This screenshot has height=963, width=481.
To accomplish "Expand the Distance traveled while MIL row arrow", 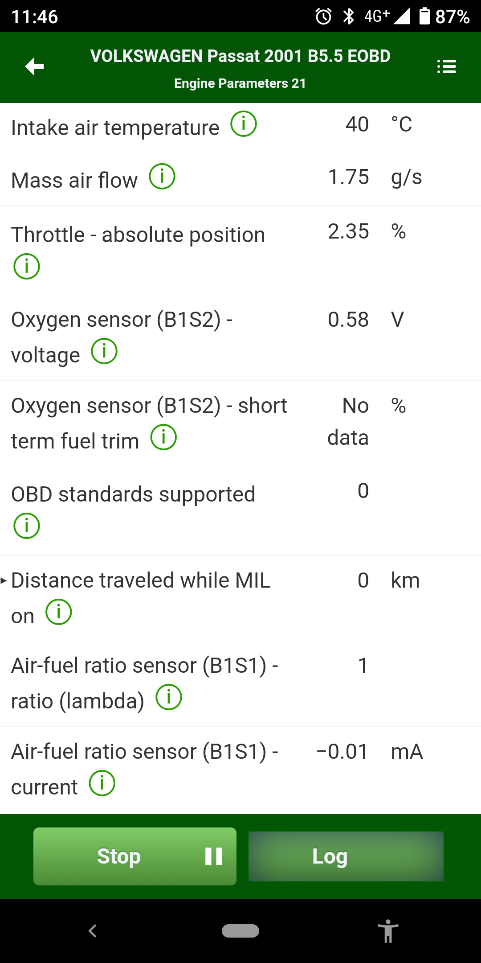I will pyautogui.click(x=4, y=580).
